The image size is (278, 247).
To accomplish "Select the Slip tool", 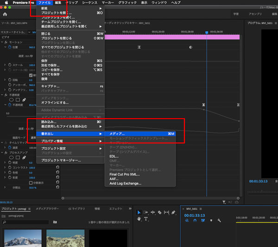I will 166,212.
